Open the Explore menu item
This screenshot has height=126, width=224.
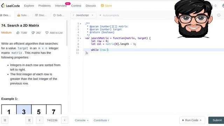29,6
